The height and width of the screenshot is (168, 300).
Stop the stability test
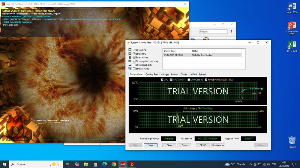pos(151,145)
